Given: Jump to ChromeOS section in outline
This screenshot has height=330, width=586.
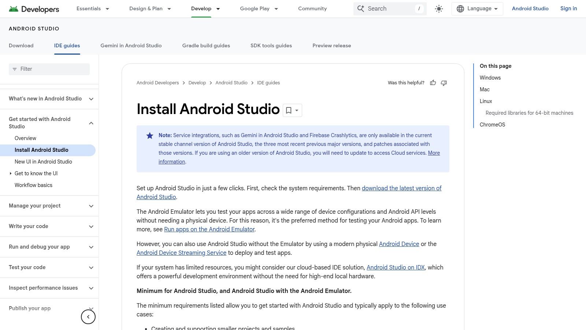Looking at the screenshot, I should (492, 125).
